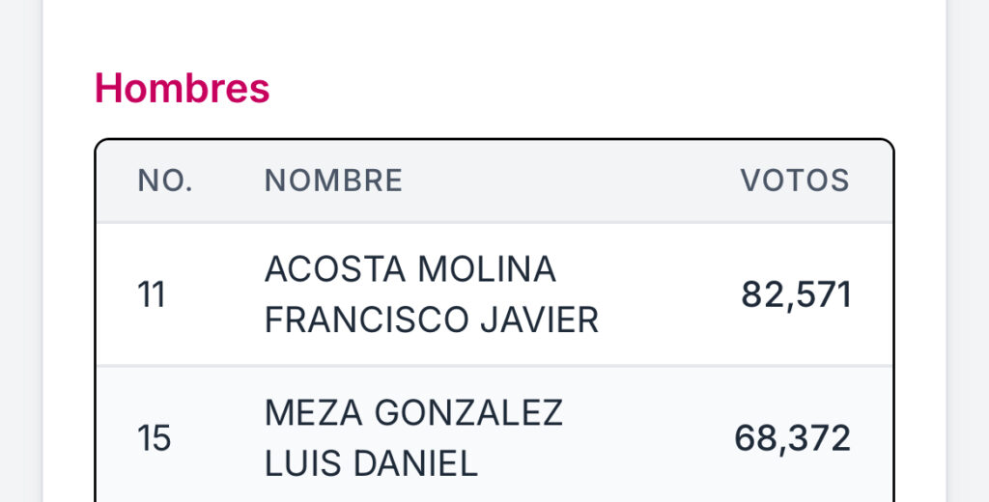This screenshot has width=989, height=502.
Task: Click the word MOLINA in first row
Action: tap(487, 269)
